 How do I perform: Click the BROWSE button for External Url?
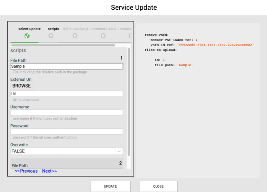tap(21, 86)
